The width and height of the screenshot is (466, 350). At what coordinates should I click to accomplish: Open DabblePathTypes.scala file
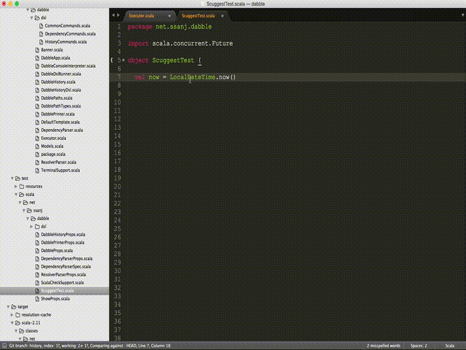[61, 106]
